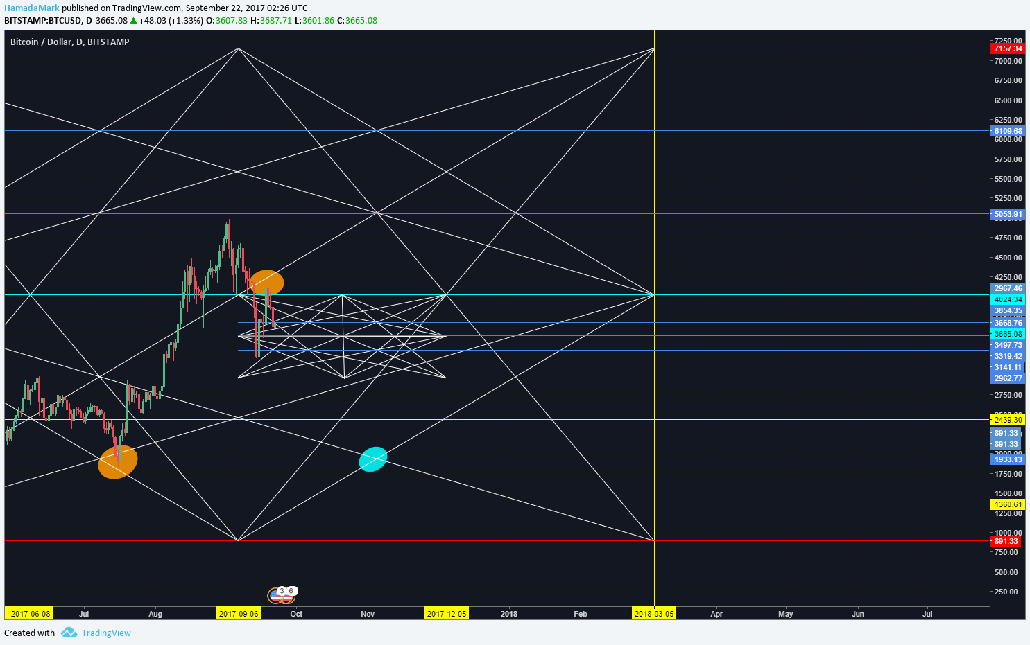The image size is (1030, 645).
Task: Click the May label on the time axis
Action: (x=786, y=614)
